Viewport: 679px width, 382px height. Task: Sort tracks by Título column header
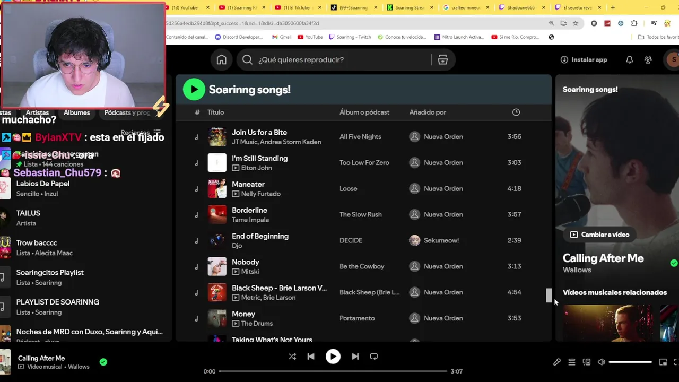216,112
